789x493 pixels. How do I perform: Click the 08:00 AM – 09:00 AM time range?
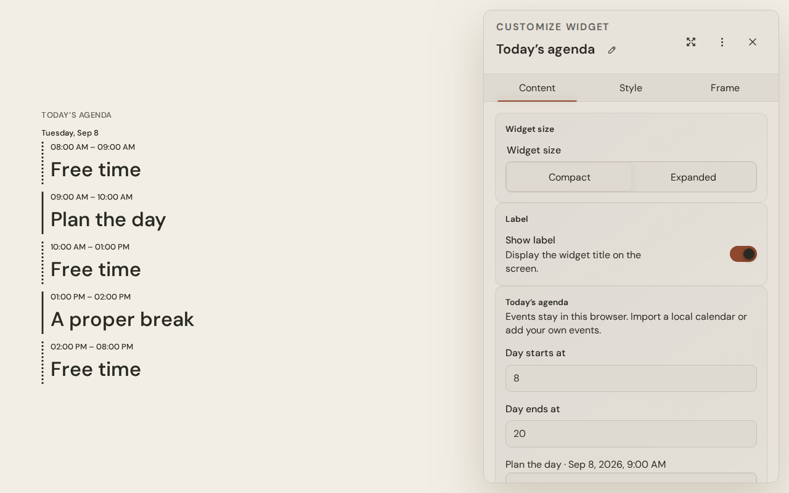(x=92, y=147)
